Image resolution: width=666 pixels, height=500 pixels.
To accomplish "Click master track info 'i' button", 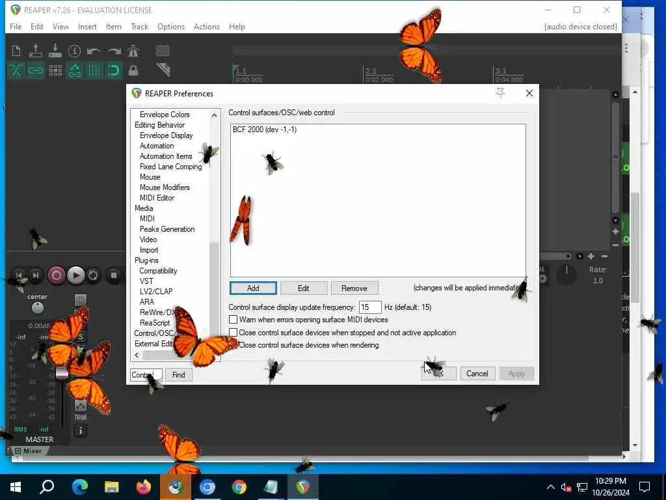I will 81,431.
